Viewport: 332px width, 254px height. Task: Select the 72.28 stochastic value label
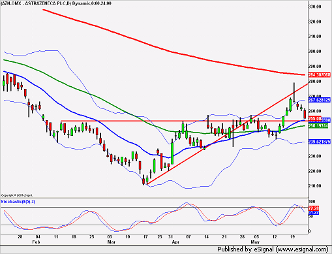(x=314, y=208)
